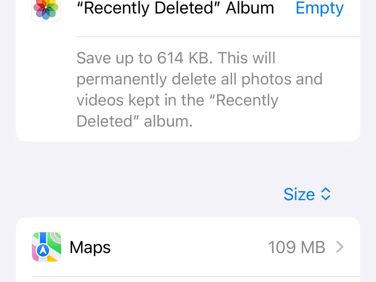
Task: Tap the 109 MB storage value
Action: pos(297,247)
